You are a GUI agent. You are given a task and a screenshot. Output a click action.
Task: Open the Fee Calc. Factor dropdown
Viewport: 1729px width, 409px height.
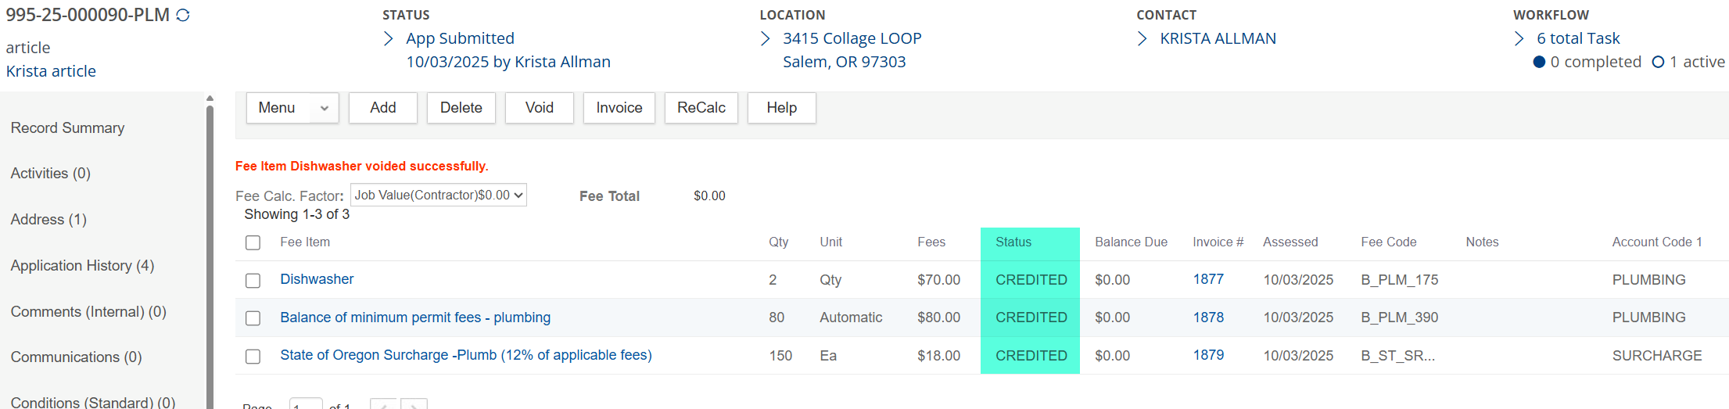point(439,195)
